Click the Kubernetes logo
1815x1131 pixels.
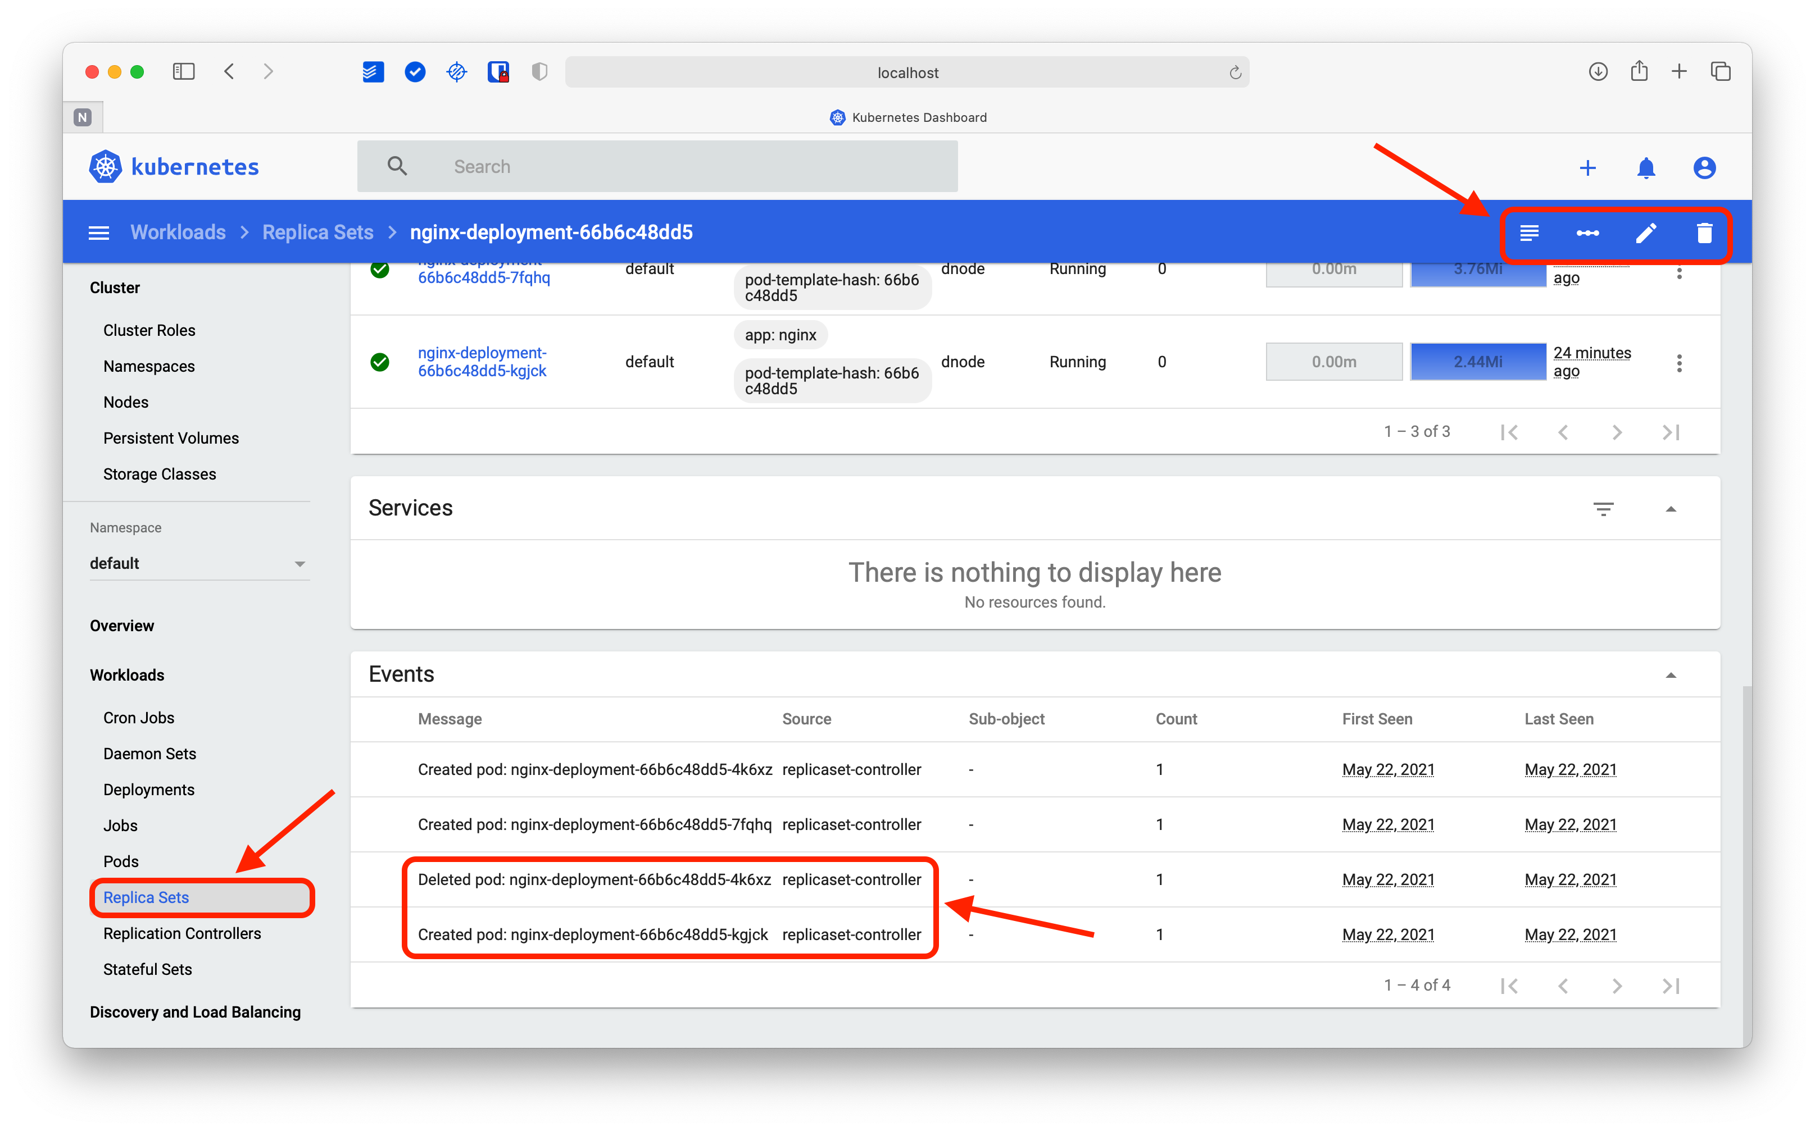click(174, 167)
